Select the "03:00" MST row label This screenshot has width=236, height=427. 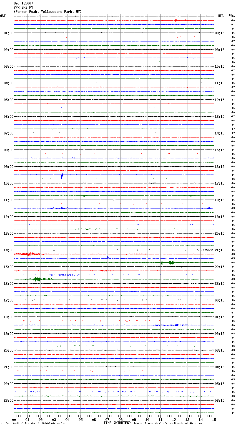tap(9, 67)
